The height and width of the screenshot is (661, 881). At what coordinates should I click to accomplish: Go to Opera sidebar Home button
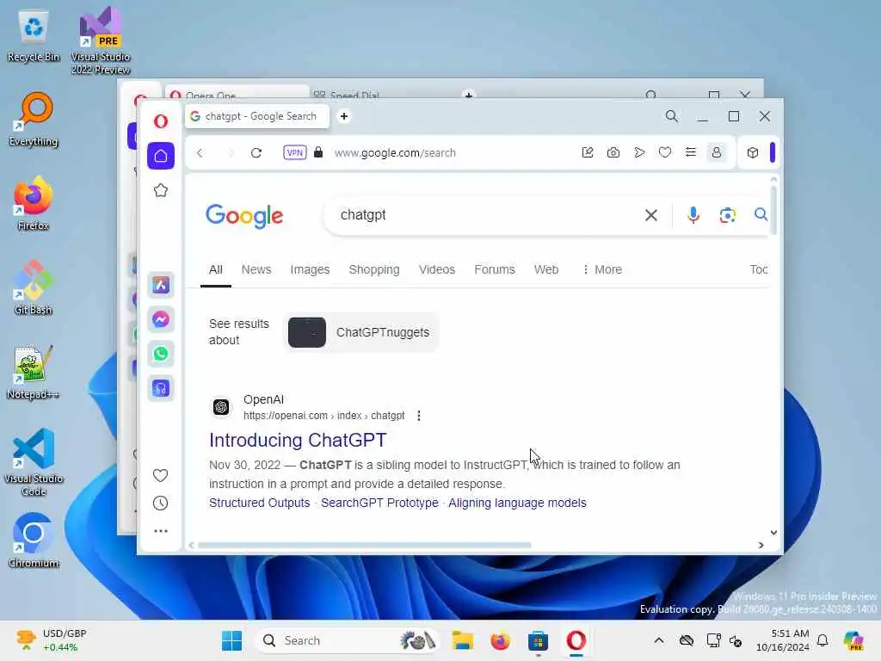(x=161, y=156)
